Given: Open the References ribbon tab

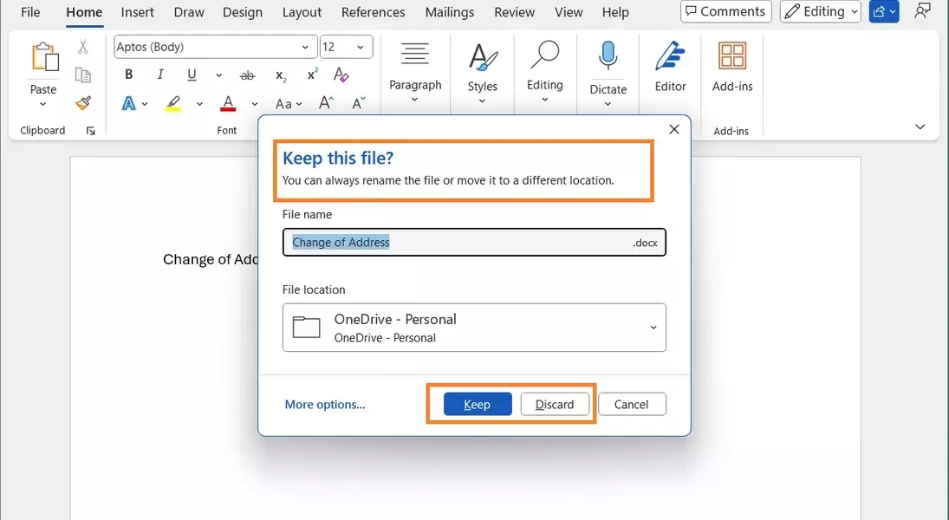Looking at the screenshot, I should (374, 12).
